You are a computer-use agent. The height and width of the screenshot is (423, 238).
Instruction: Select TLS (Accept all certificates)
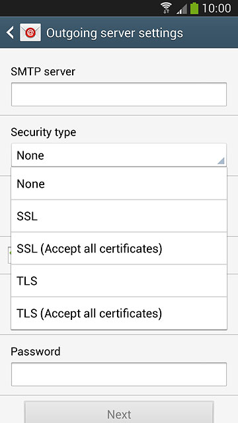[x=119, y=313]
